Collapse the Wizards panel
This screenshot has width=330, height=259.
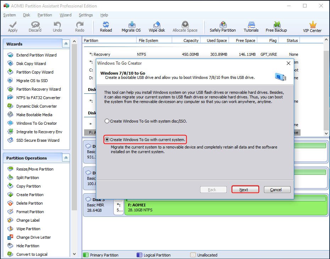[66, 44]
